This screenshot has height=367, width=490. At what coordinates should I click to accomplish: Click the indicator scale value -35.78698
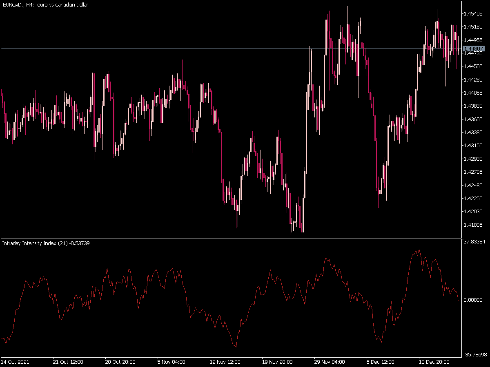(x=475, y=355)
